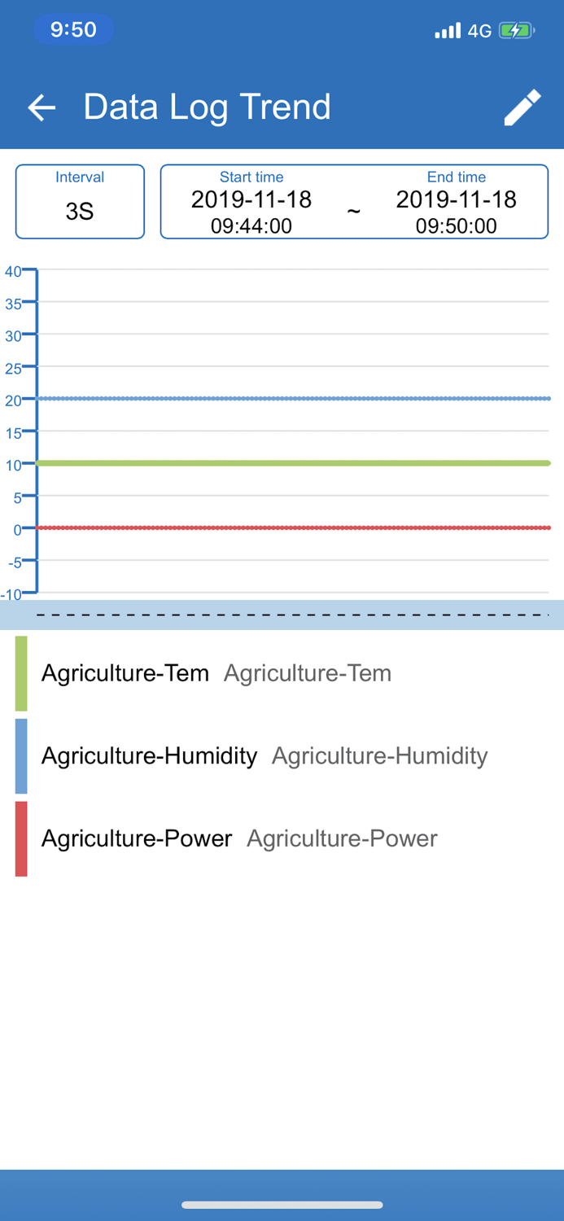Select the Data Log Trend title
The width and height of the screenshot is (564, 1221).
[x=206, y=107]
